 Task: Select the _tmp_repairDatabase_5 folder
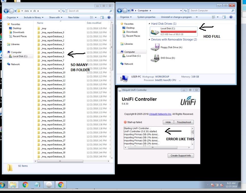click(x=52, y=52)
